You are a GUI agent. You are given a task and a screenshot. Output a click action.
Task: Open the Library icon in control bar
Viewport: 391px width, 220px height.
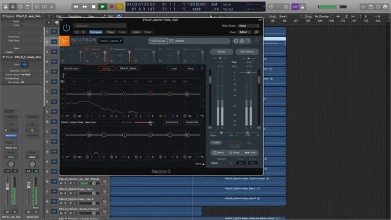click(x=5, y=7)
